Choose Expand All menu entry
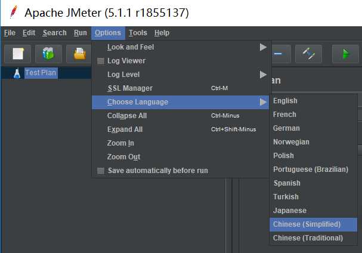 pyautogui.click(x=180, y=129)
